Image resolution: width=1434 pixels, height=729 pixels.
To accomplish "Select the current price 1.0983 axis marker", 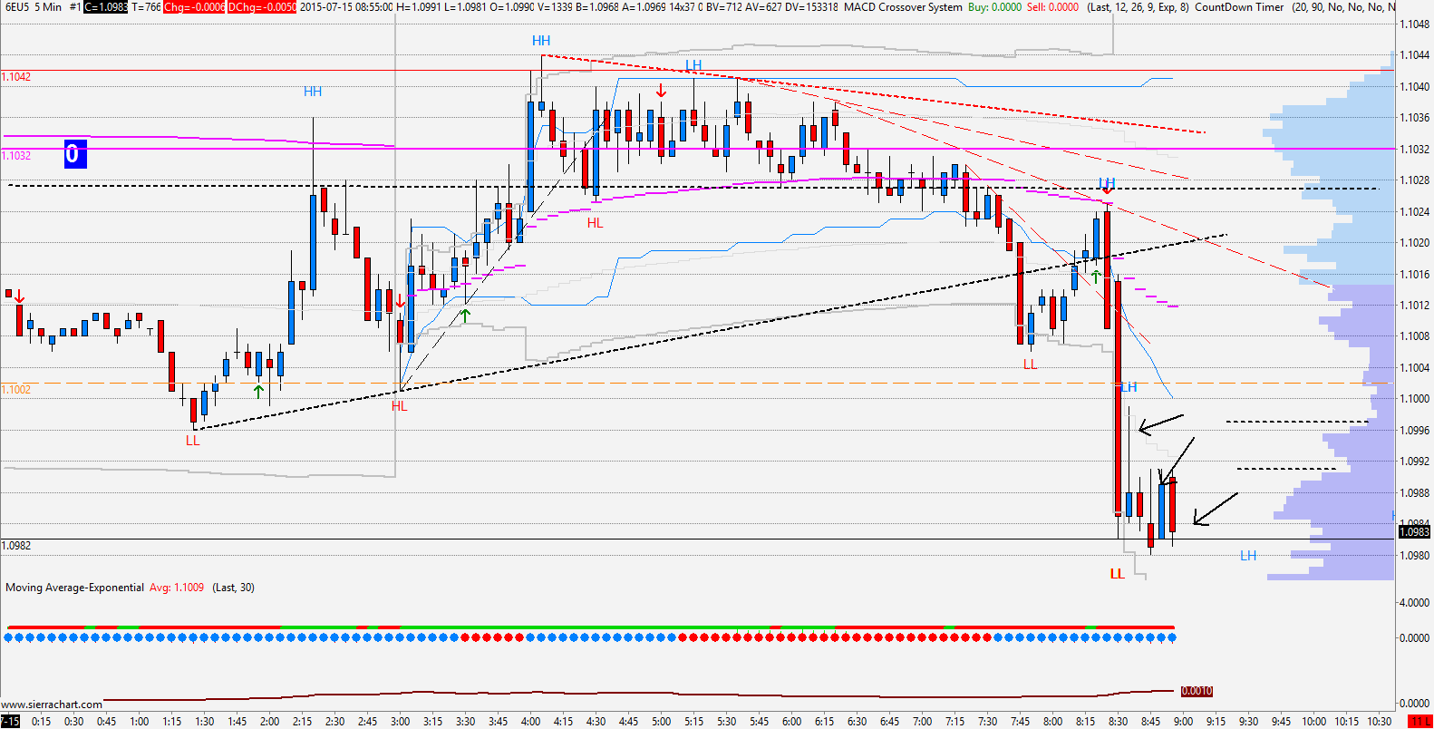I will tap(1414, 532).
